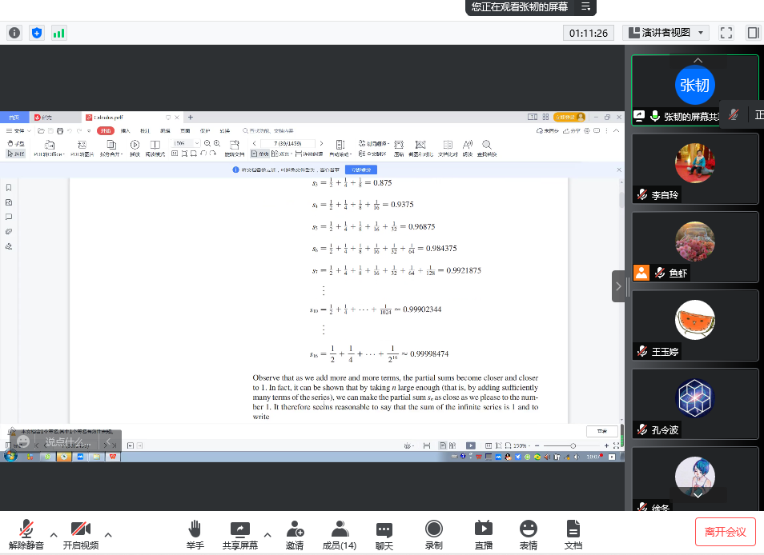Click the meeting info icon

[x=14, y=33]
